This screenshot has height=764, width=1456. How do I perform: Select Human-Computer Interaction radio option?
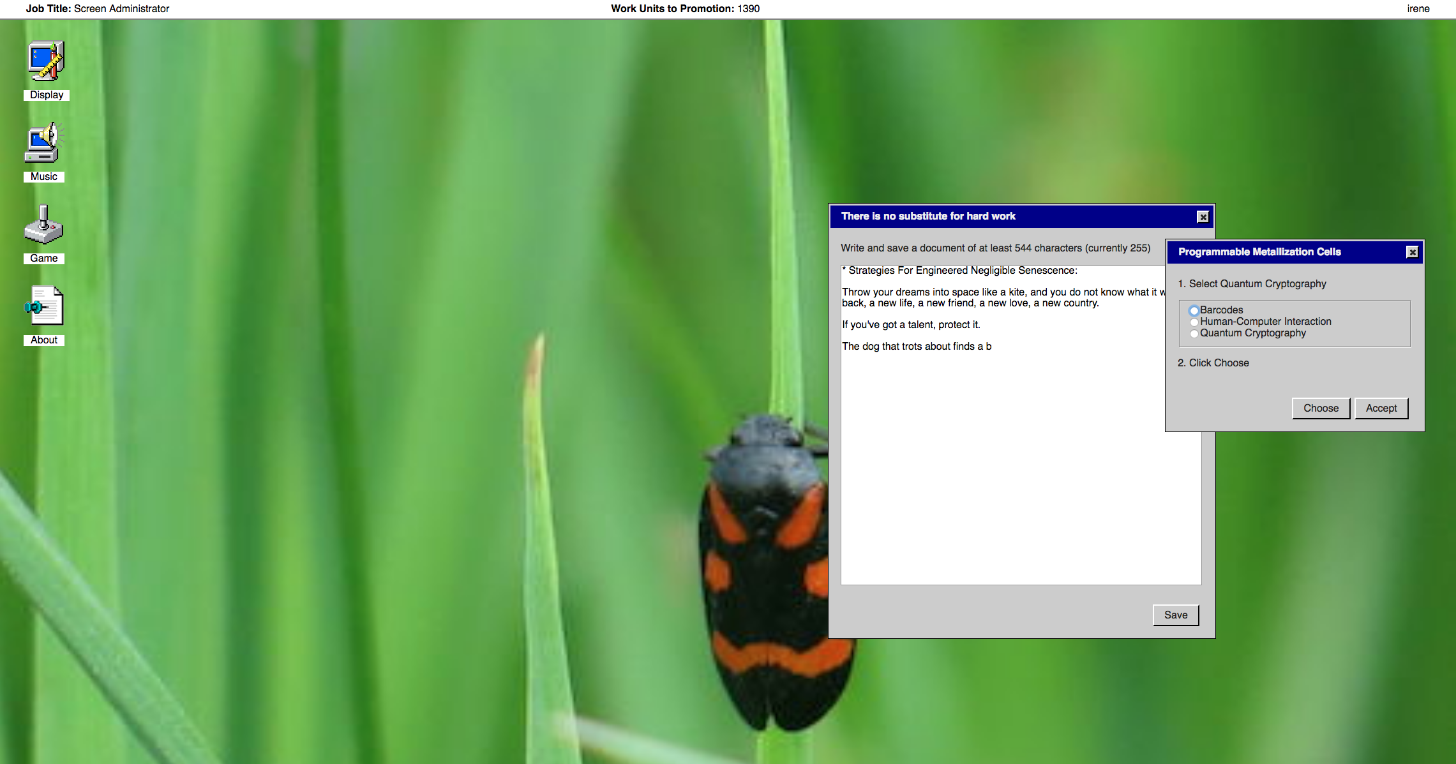[1194, 322]
